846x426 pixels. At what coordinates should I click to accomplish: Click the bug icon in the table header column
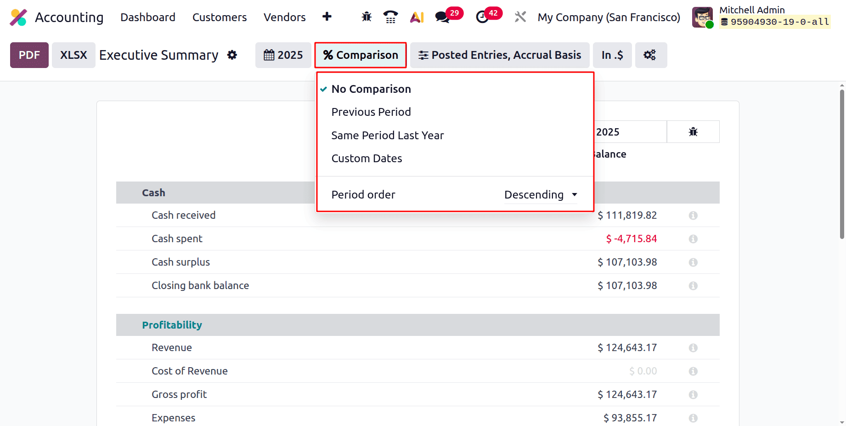693,131
